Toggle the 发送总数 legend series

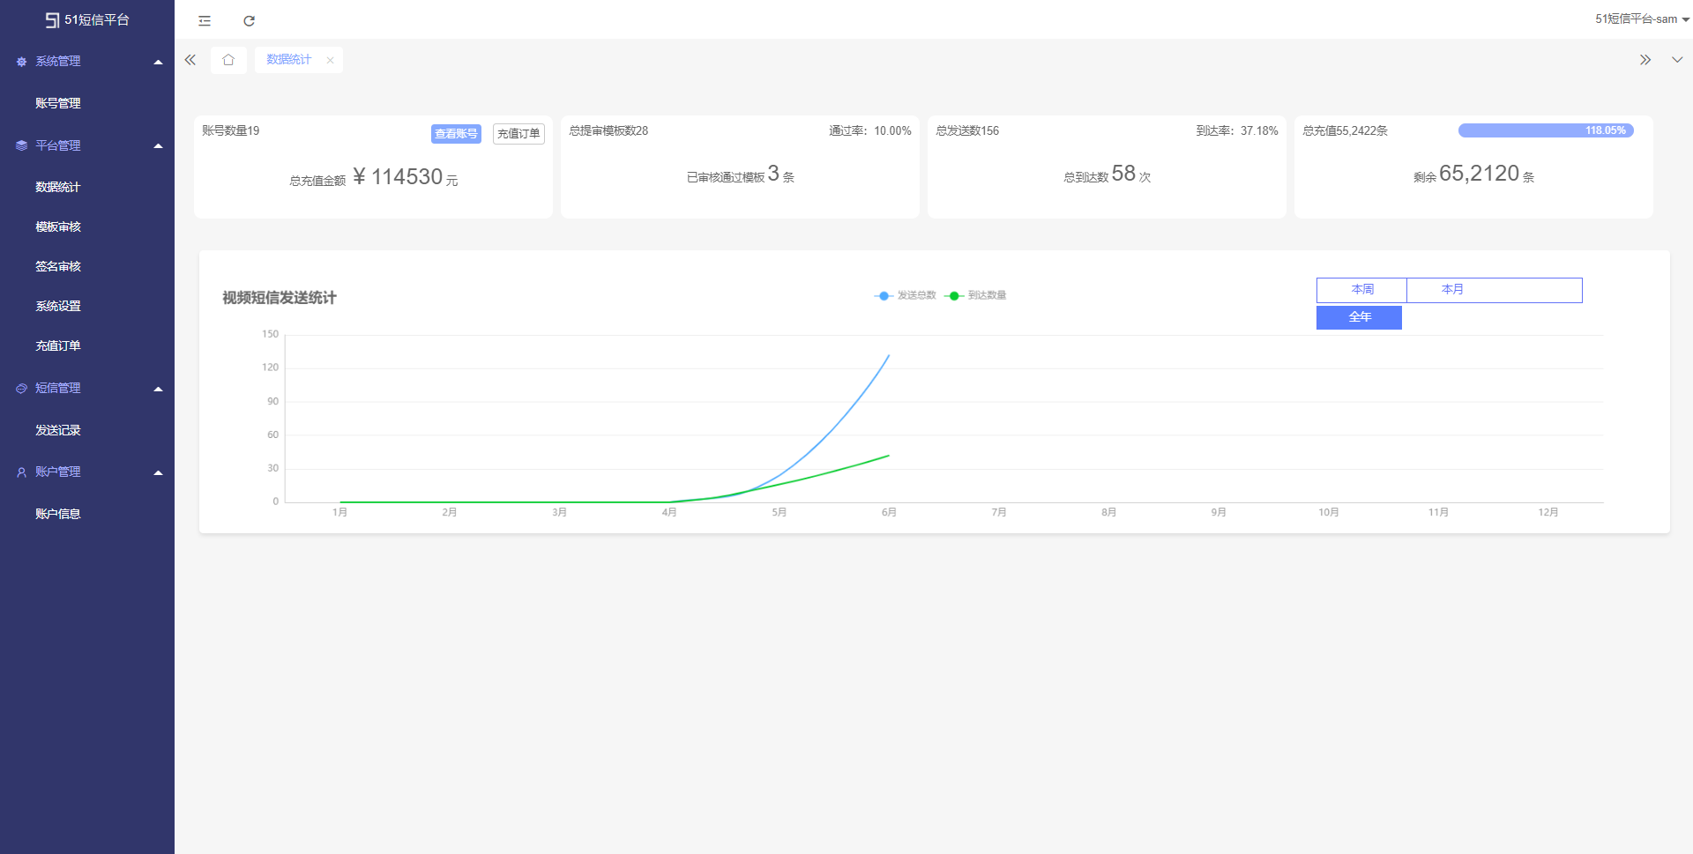[905, 295]
